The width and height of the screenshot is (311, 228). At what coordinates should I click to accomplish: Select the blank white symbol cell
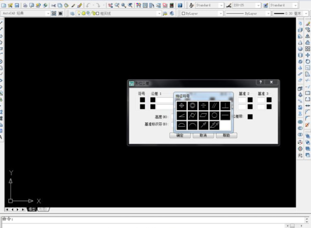click(x=225, y=125)
